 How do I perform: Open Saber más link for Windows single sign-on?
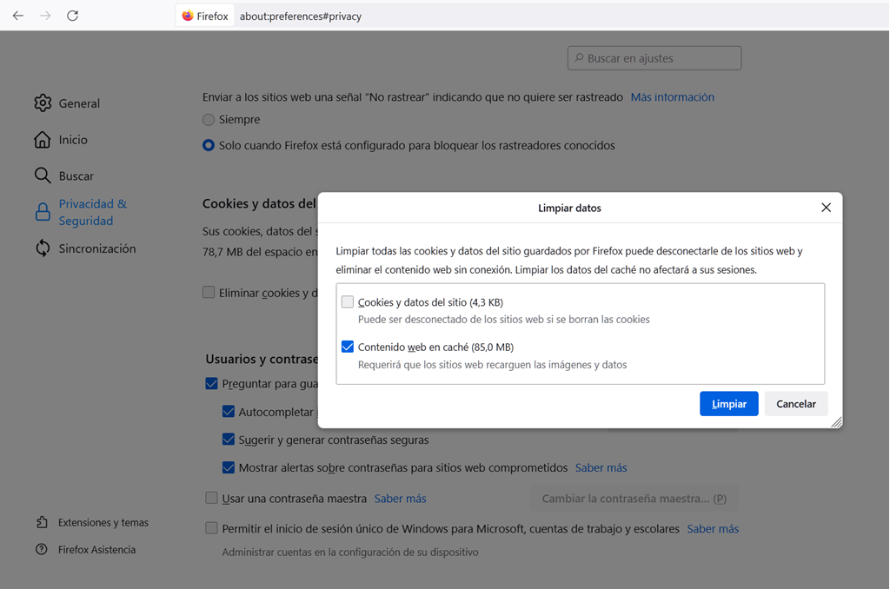(713, 528)
